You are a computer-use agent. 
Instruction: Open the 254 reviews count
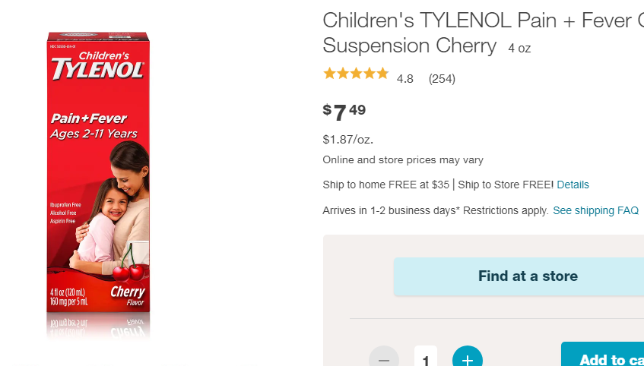click(x=442, y=79)
